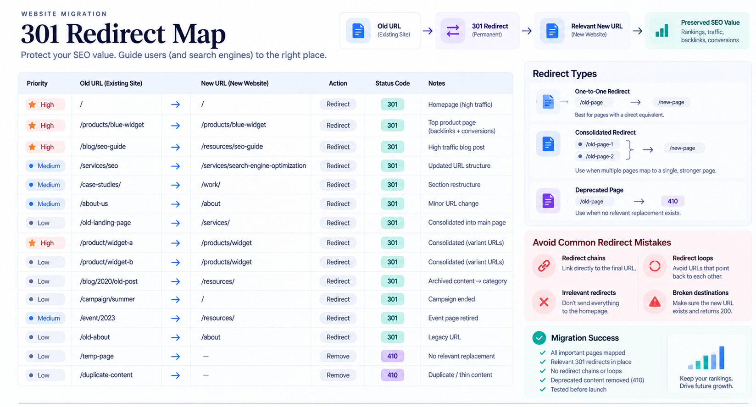Click the Priority column header
This screenshot has height=407, width=756.
[37, 83]
